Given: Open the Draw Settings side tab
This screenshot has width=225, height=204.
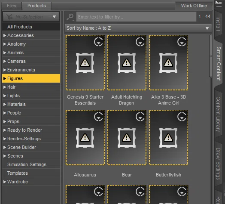Looking at the screenshot, I should point(218,164).
